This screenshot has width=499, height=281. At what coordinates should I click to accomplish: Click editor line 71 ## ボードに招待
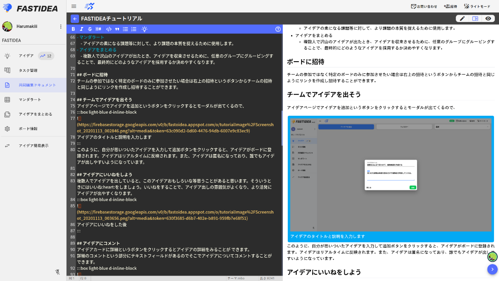(x=92, y=75)
